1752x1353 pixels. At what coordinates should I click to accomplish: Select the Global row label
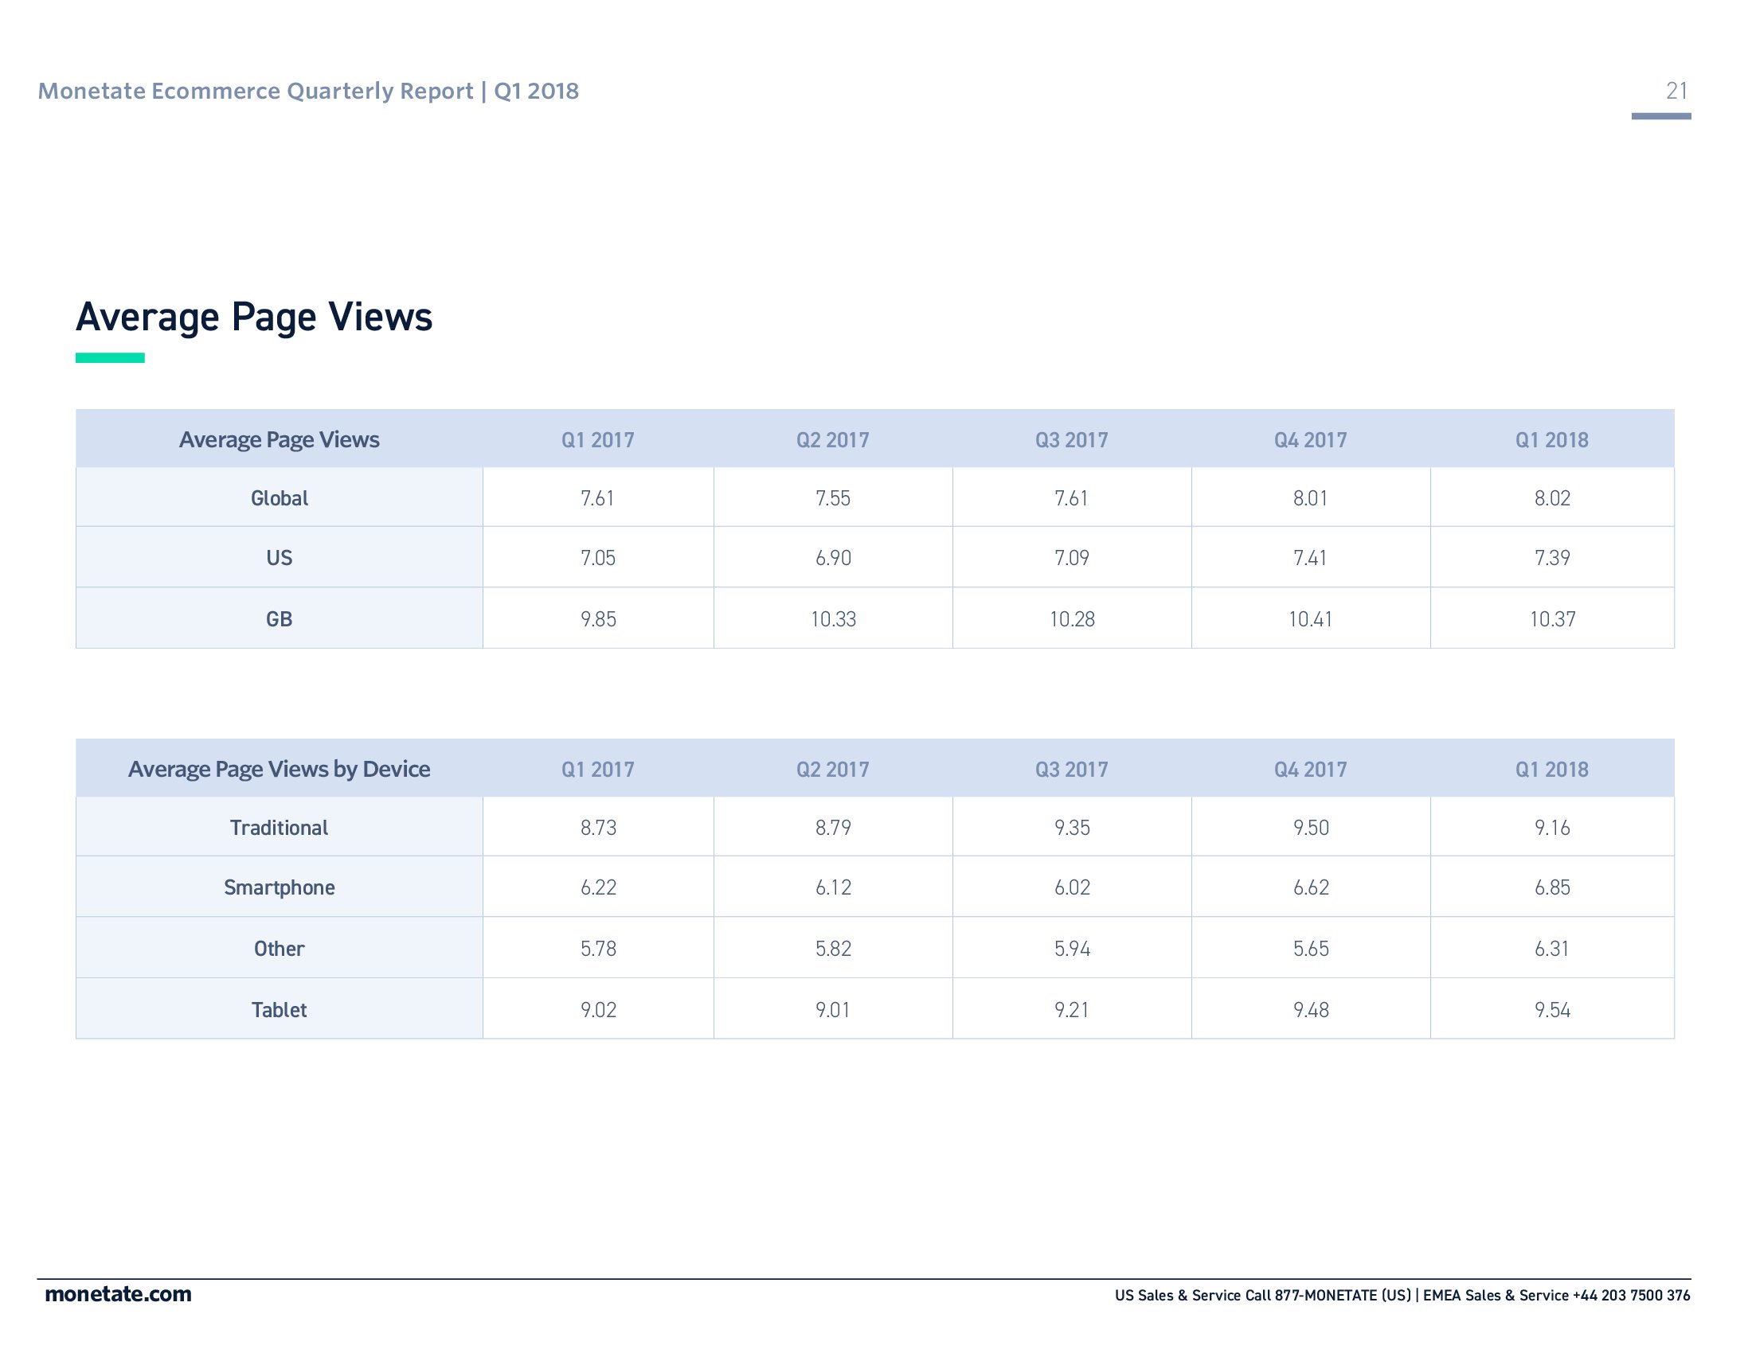click(279, 497)
